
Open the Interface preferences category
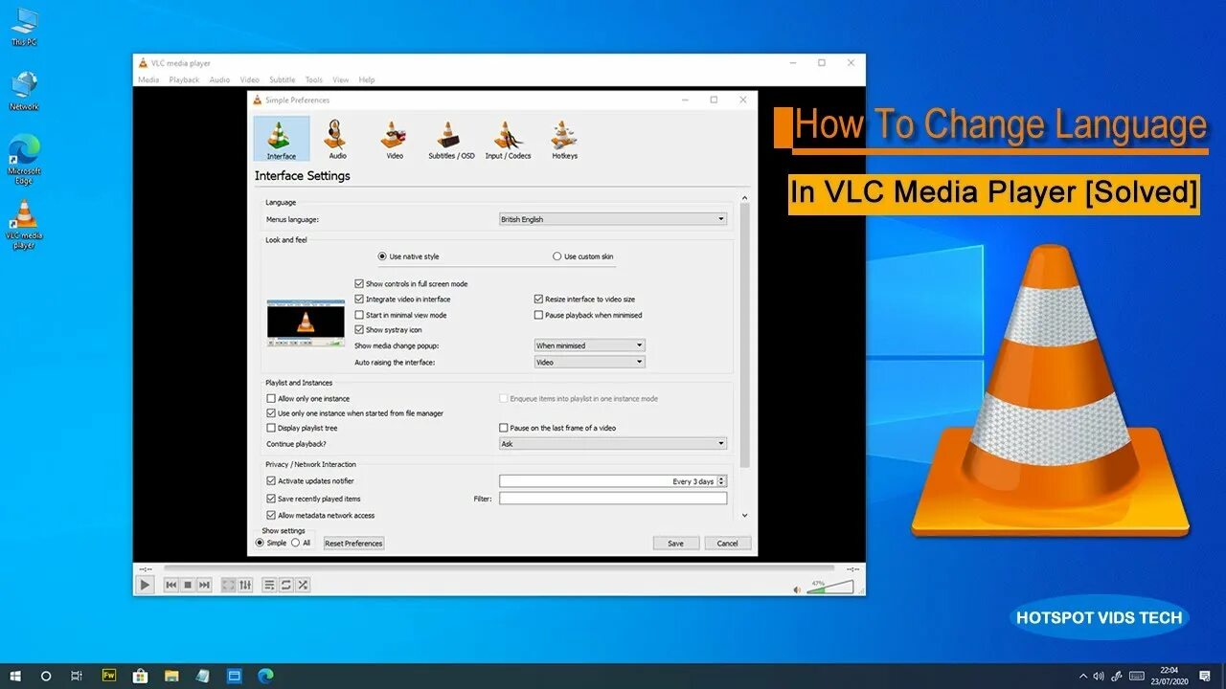(281, 139)
